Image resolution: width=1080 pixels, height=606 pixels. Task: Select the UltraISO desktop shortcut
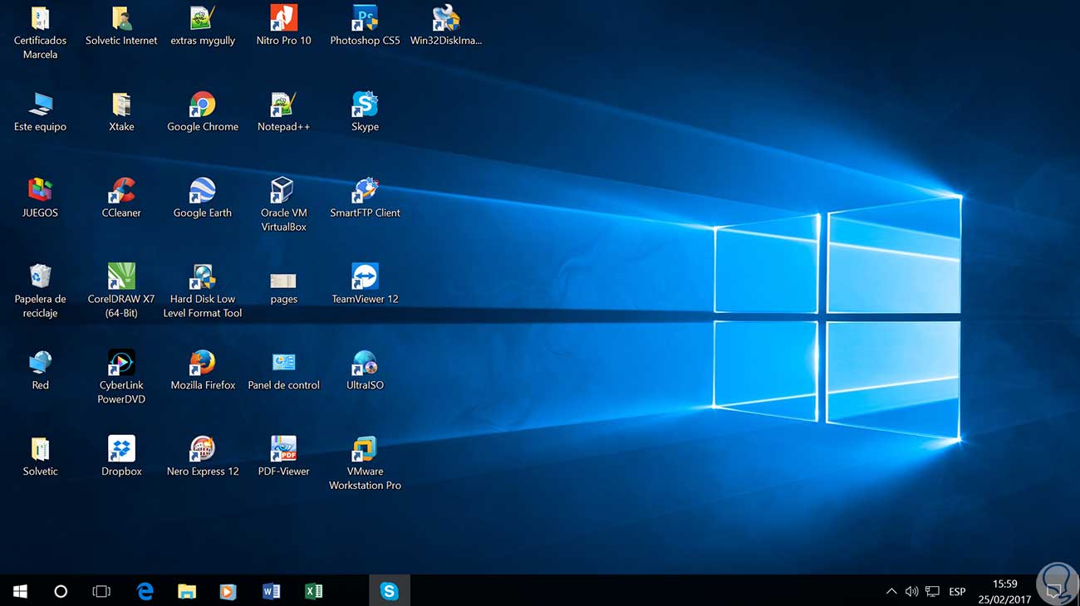click(365, 371)
